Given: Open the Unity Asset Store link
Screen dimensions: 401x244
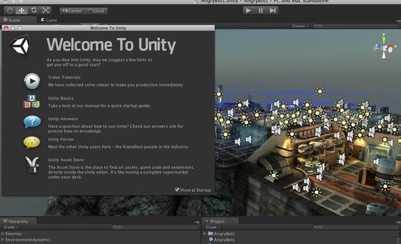Looking at the screenshot, I should [66, 160].
